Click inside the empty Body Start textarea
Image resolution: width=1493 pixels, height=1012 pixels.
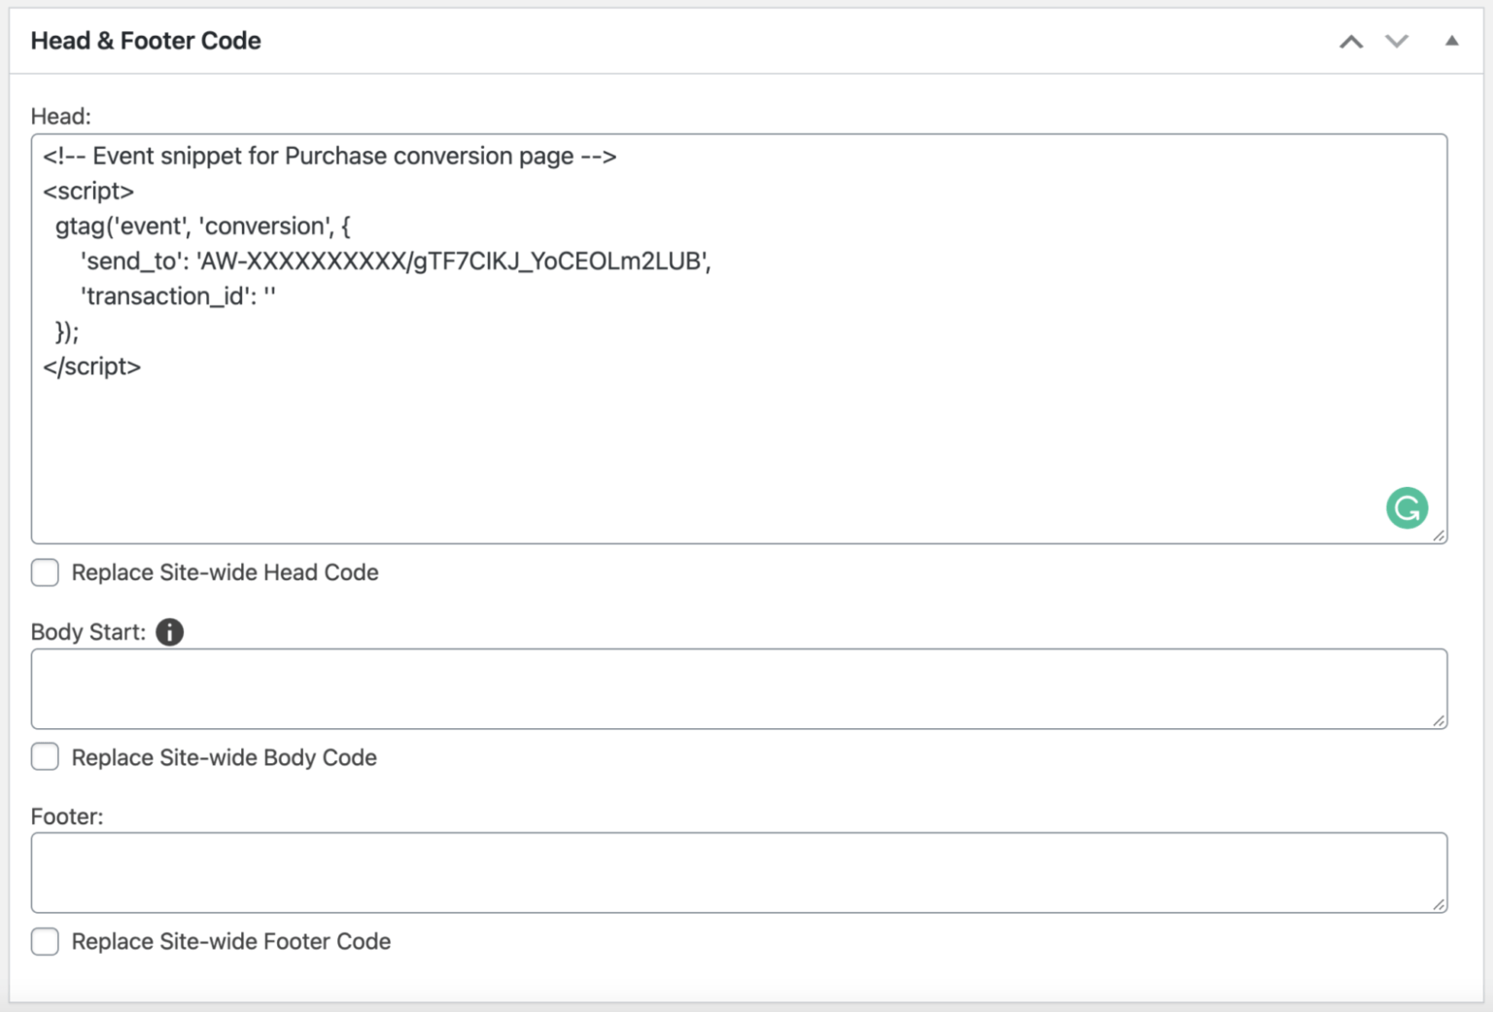coord(680,686)
